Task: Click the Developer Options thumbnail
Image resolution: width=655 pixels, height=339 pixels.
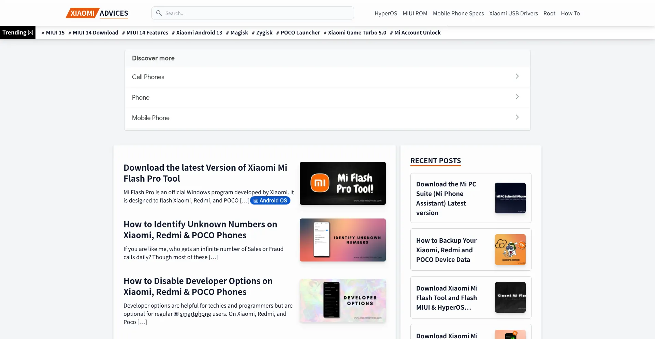Action: pyautogui.click(x=343, y=301)
